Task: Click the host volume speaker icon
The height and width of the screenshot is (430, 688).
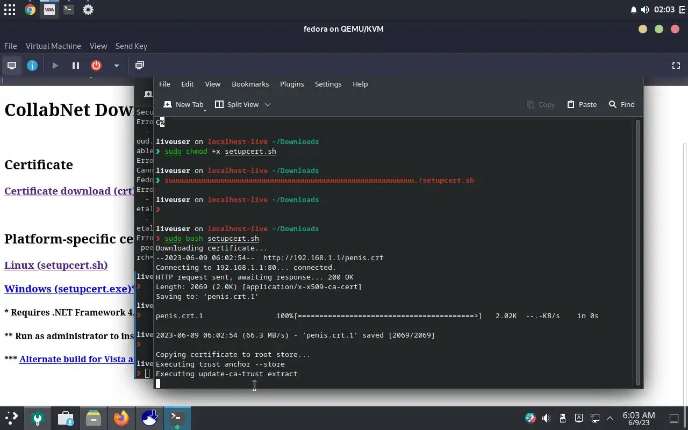Action: pyautogui.click(x=645, y=10)
